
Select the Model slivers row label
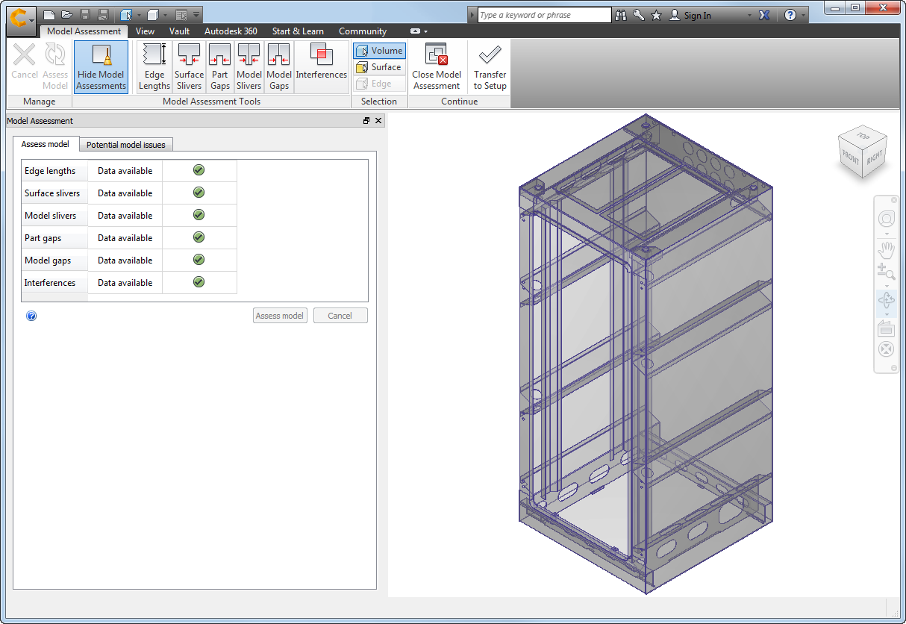[51, 216]
